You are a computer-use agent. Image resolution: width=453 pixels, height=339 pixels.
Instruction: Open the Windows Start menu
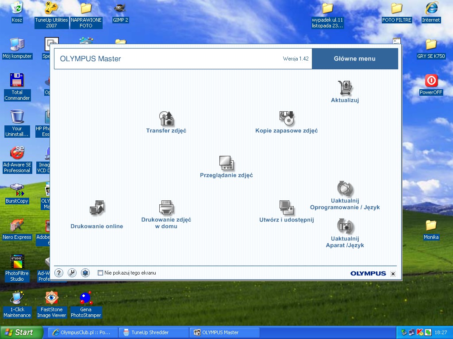point(21,332)
